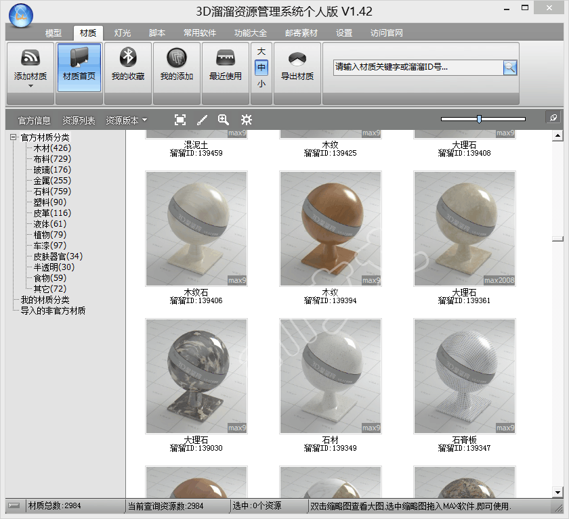The width and height of the screenshot is (569, 519).
Task: Select 金属(255) category
Action: click(x=52, y=181)
